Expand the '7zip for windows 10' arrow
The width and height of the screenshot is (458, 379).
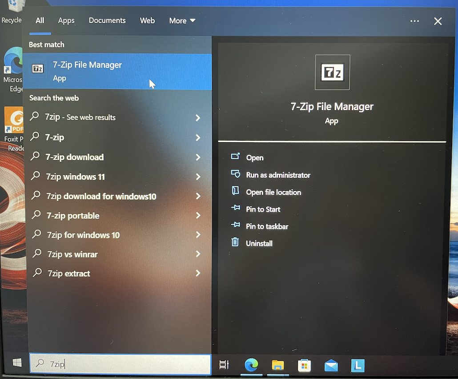click(x=198, y=234)
